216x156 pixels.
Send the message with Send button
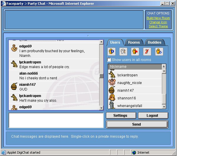tap(137, 124)
